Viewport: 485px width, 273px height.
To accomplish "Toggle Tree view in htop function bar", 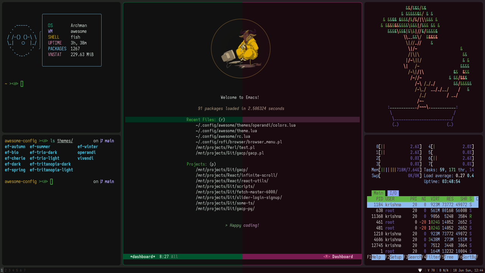I will pos(449,257).
